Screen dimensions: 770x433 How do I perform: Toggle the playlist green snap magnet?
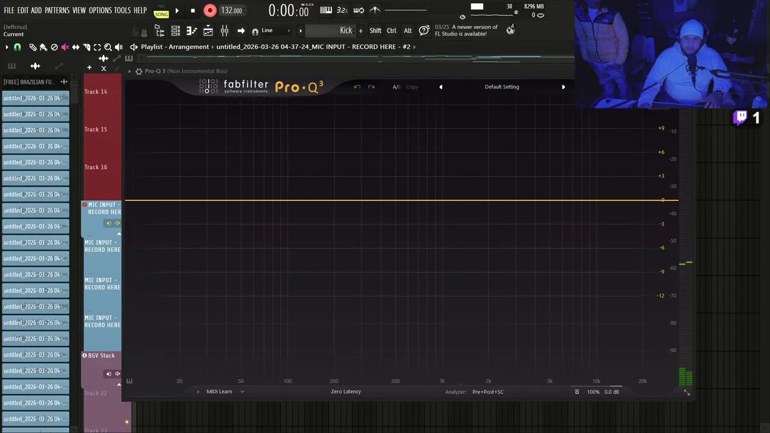tap(17, 47)
